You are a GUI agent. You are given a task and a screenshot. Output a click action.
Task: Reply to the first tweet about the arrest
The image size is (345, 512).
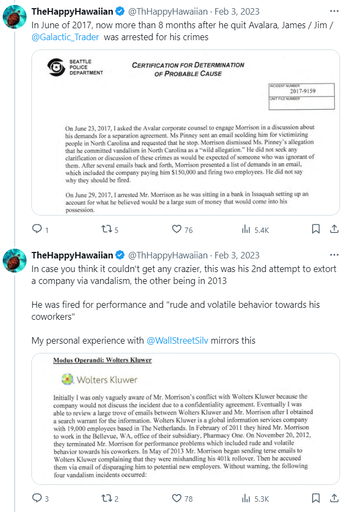(37, 230)
